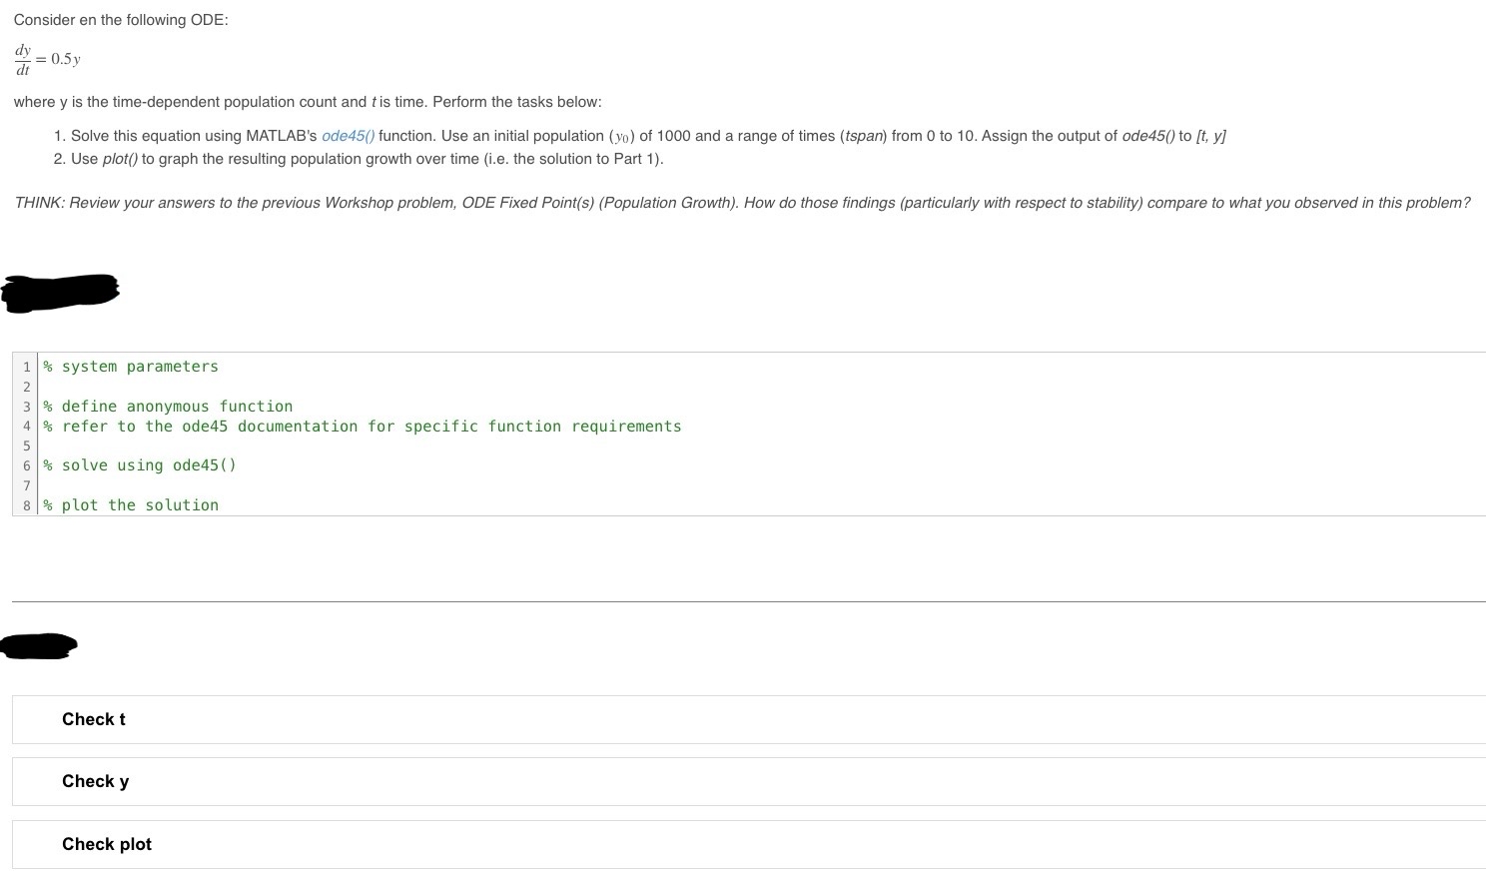Place cursor on empty code line 7
This screenshot has width=1486, height=875.
point(200,484)
